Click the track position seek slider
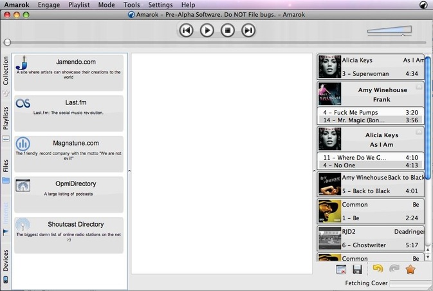433x291 pixels. pyautogui.click(x=216, y=42)
